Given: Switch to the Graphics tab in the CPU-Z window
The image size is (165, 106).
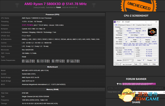Looking at the screenshot, I should [x=139, y=25].
